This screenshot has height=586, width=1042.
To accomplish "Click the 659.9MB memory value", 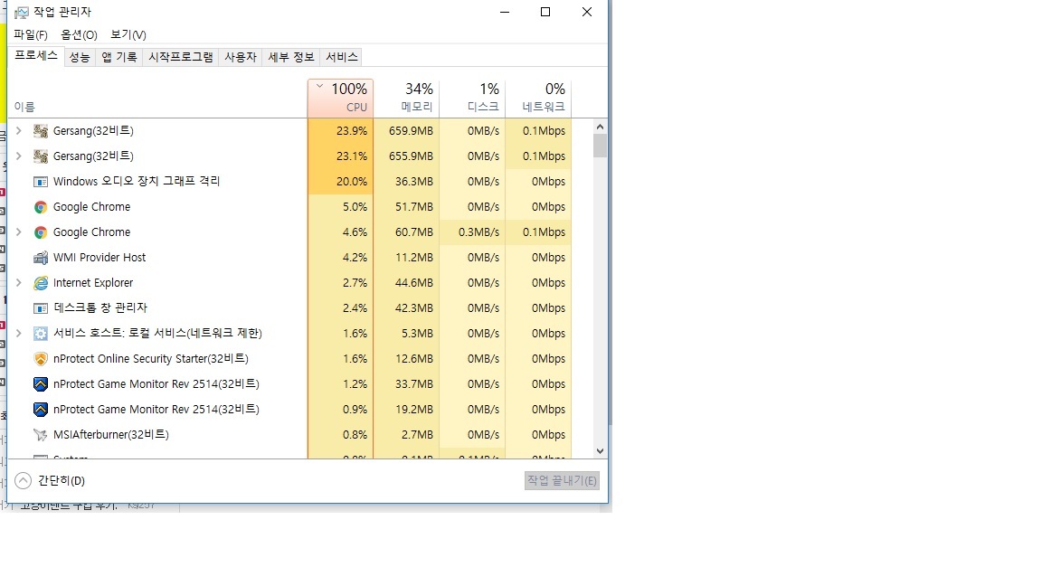I will tap(411, 131).
